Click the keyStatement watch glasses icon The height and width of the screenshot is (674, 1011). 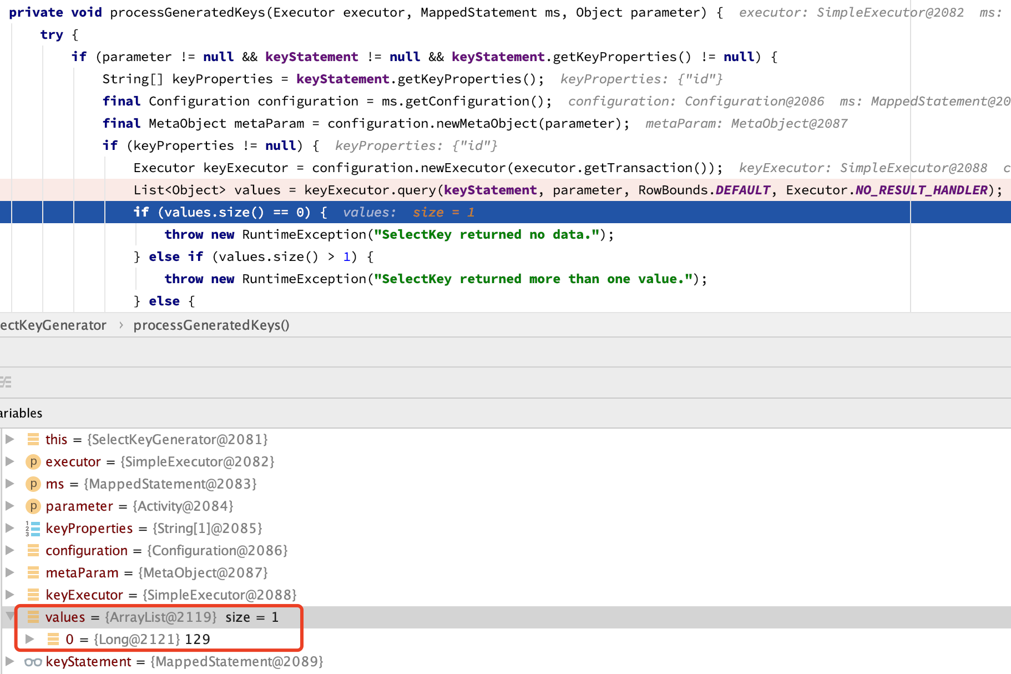33,662
